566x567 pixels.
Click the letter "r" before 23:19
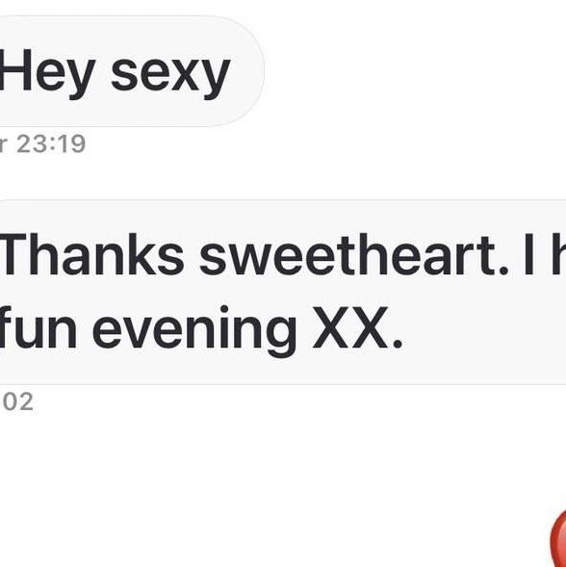point(3,145)
